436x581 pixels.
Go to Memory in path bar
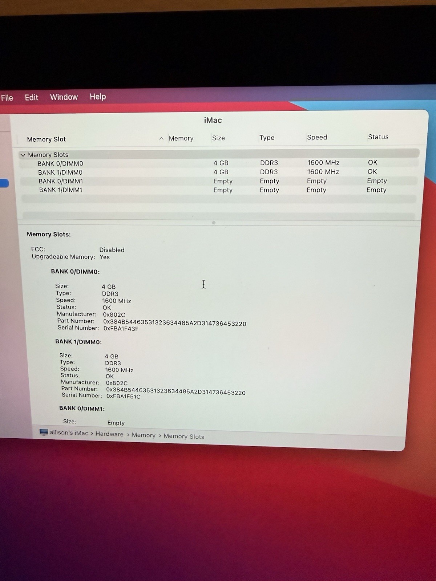pos(144,435)
